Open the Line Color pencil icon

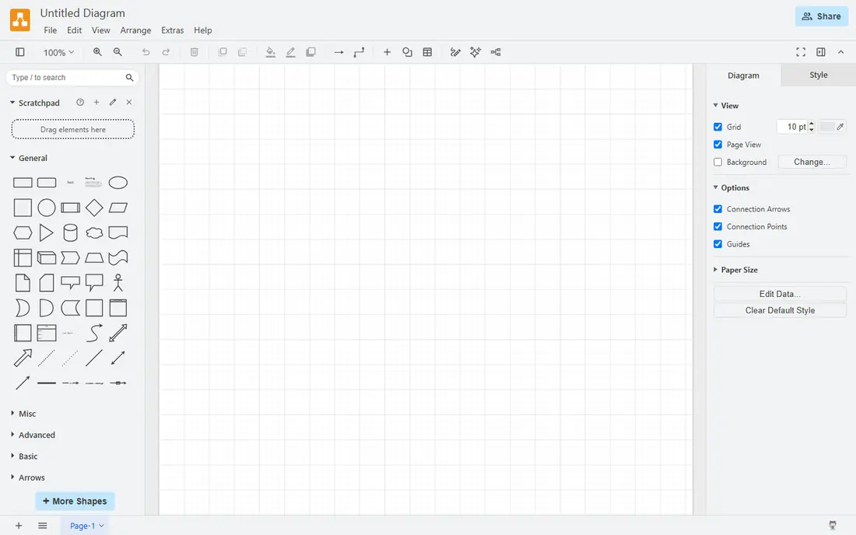coord(290,52)
